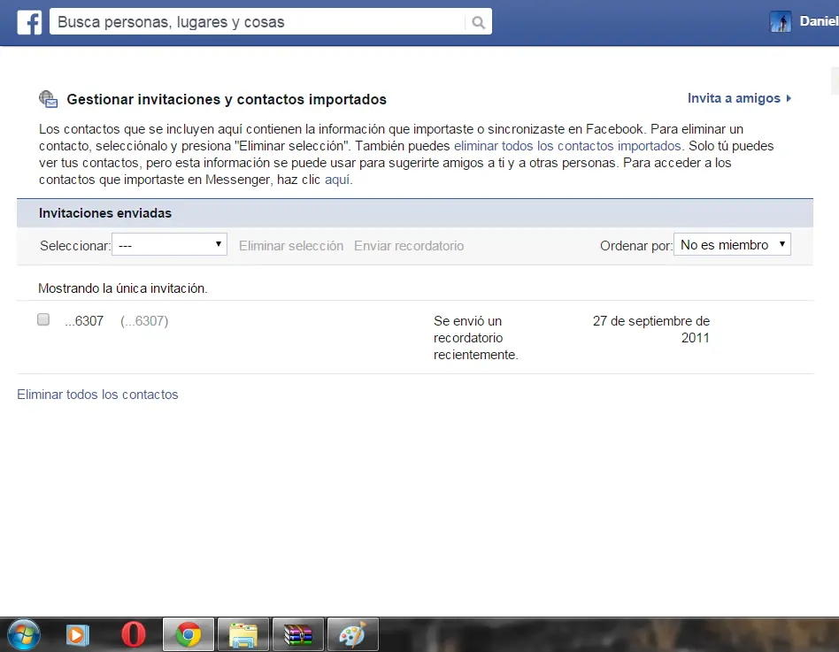Click Daniel's profile picture thumbnail
The width and height of the screenshot is (839, 652).
point(780,22)
